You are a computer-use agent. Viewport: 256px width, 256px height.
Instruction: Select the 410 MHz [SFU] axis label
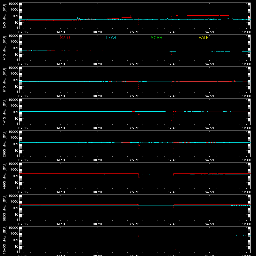[x=4, y=48]
